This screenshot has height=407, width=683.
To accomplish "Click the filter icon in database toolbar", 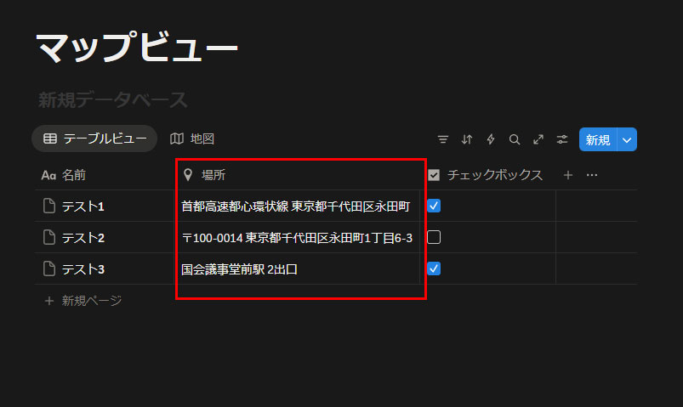I will [442, 139].
